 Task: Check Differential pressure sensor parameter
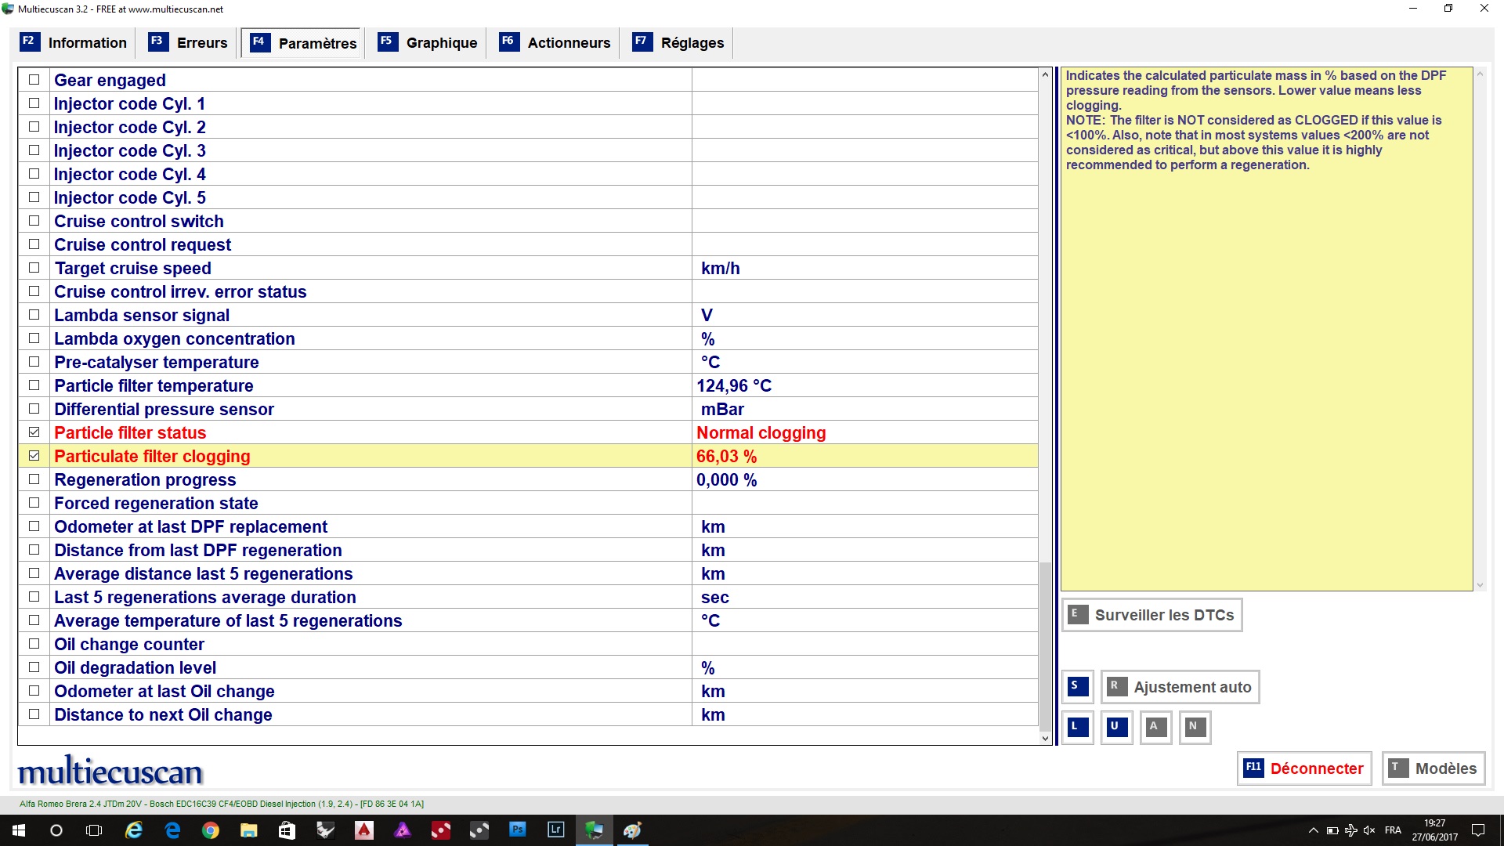(x=34, y=409)
